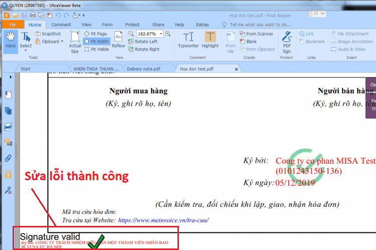Expand the zoom percentage dropdown arrow
Image resolution: width=376 pixels, height=250 pixels.
pyautogui.click(x=161, y=34)
